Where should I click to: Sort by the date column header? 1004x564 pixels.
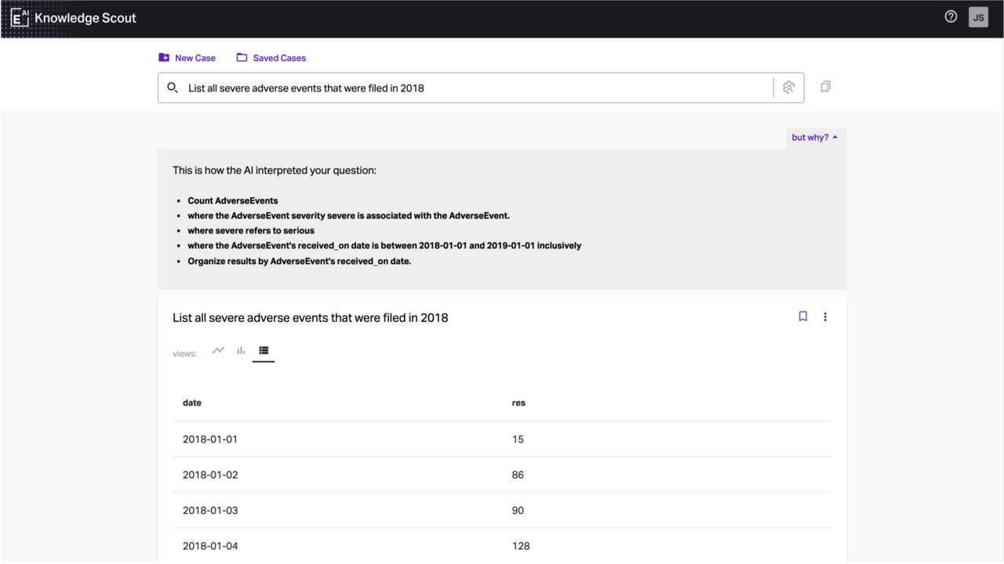click(192, 403)
